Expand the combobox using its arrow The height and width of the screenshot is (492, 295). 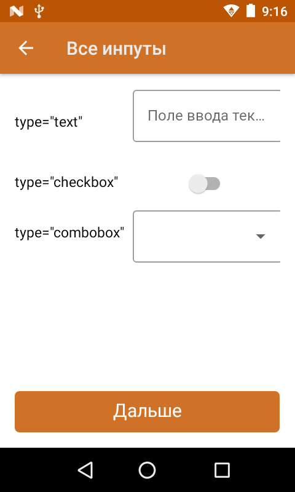261,236
